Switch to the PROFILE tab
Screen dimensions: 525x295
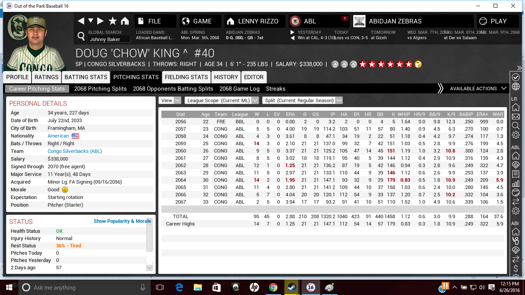[x=17, y=77]
